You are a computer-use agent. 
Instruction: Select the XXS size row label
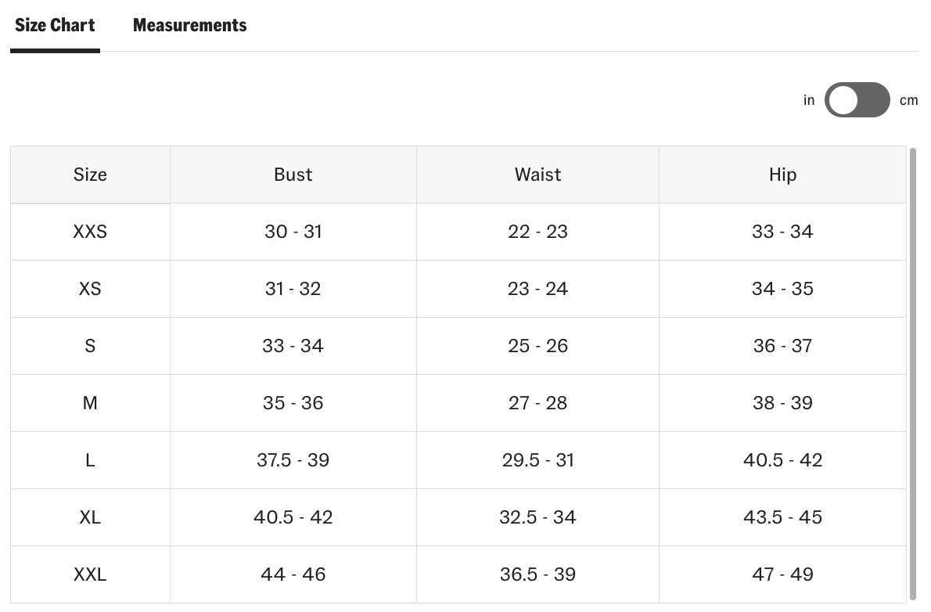click(90, 232)
